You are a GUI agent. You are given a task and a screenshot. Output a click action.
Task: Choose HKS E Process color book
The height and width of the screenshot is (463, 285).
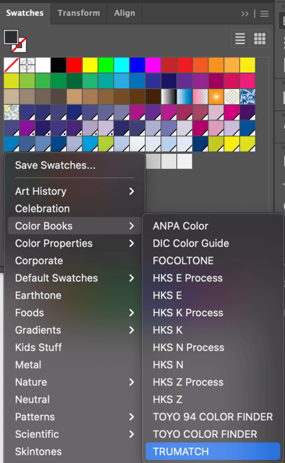[213, 278]
